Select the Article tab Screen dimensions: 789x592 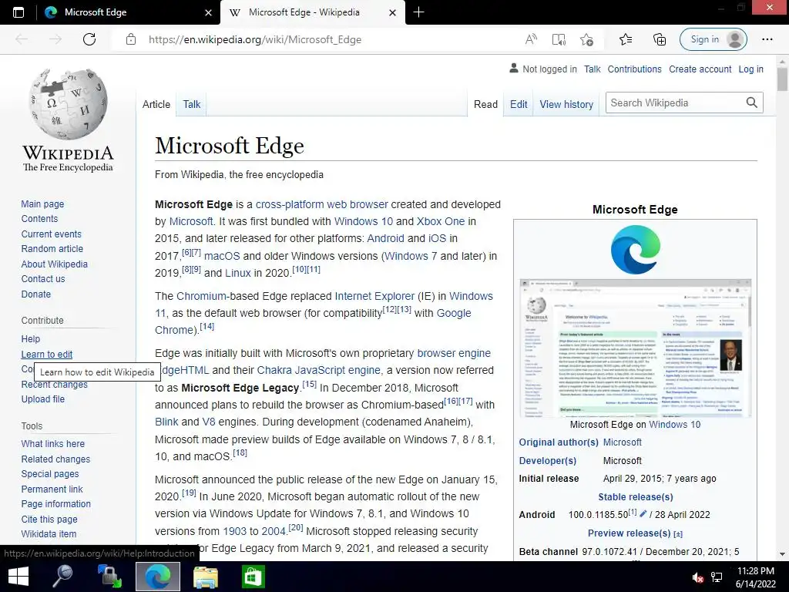pyautogui.click(x=156, y=104)
